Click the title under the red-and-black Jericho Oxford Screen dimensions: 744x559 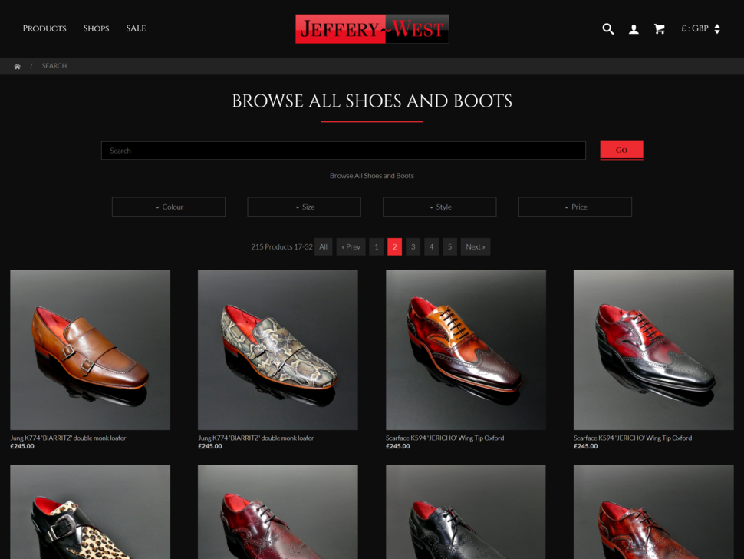click(x=633, y=438)
